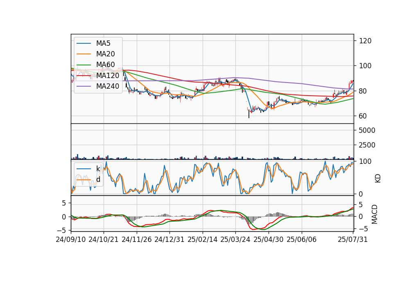The image size is (393, 282).
Task: Click the -5 label on left MACD axis
Action: (62, 230)
